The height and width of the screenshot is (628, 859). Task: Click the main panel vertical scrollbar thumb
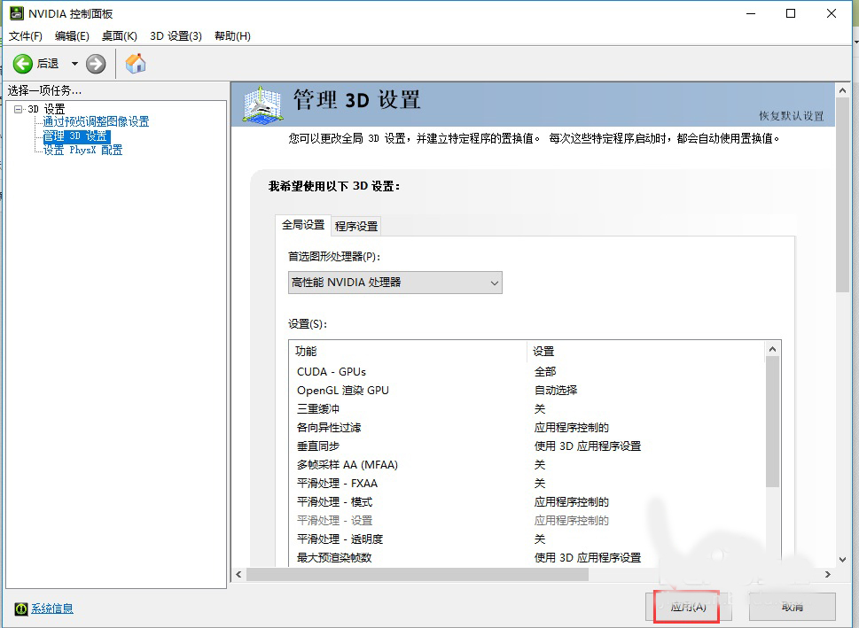(x=842, y=195)
